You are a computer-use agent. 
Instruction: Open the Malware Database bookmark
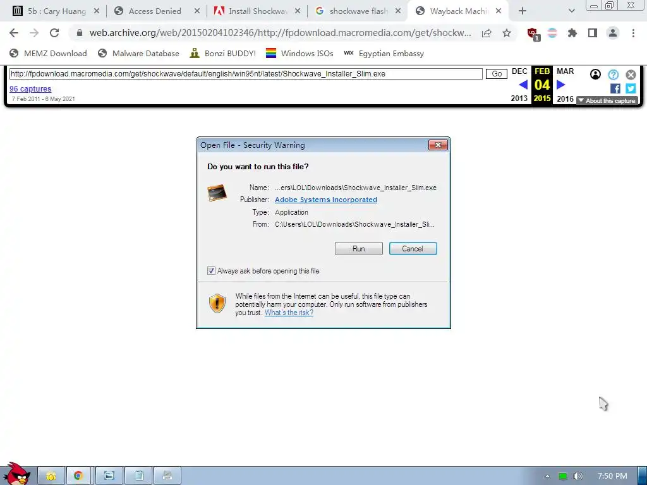point(138,53)
